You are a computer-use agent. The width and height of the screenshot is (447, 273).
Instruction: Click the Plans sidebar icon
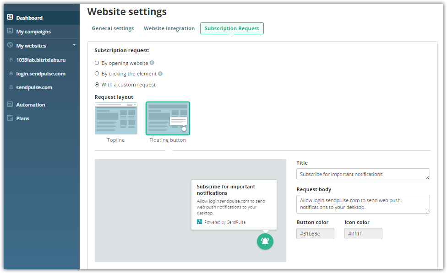point(10,118)
